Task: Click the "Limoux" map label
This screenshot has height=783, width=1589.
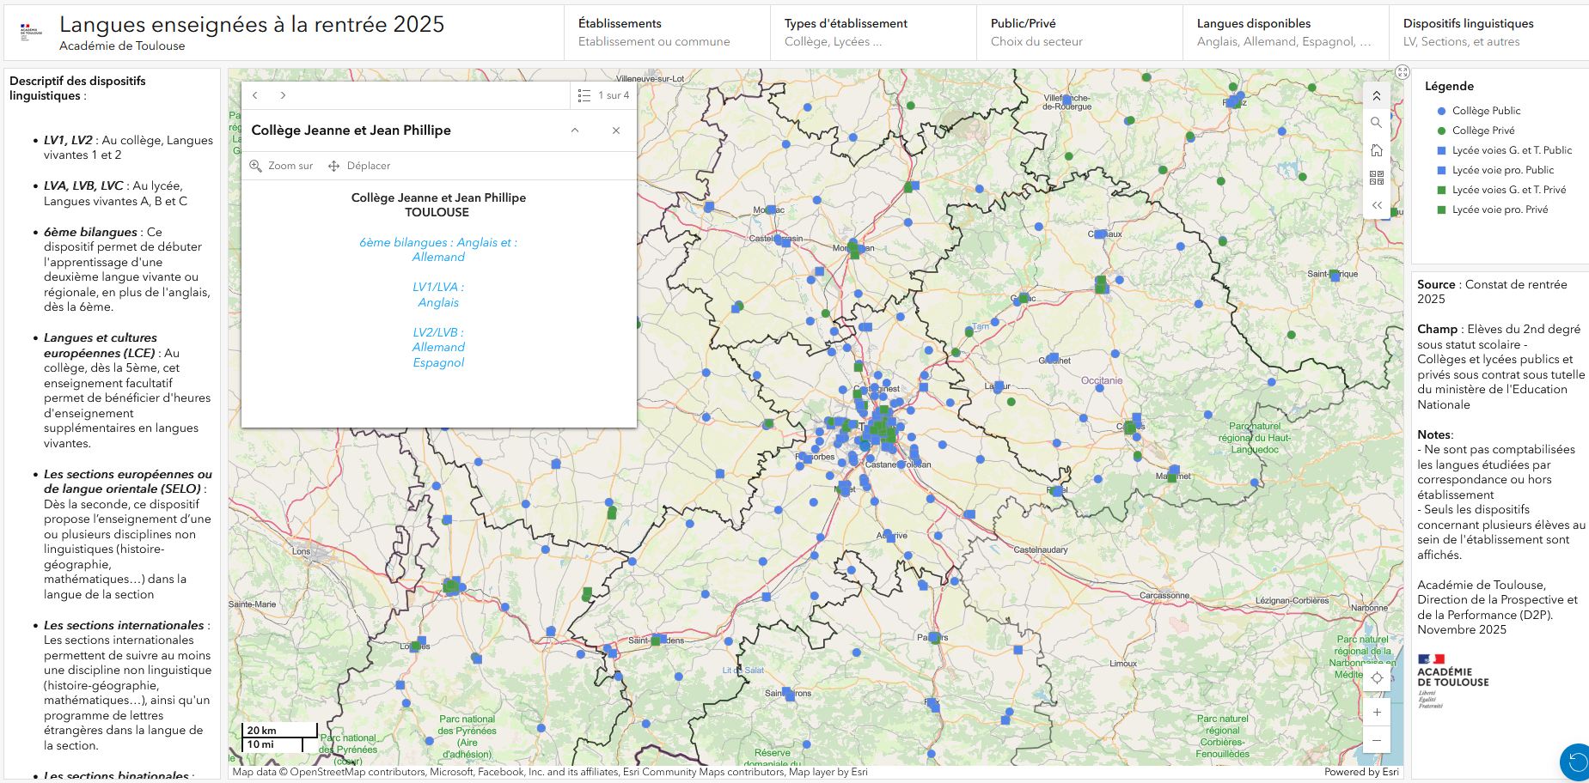Action: click(x=1123, y=664)
